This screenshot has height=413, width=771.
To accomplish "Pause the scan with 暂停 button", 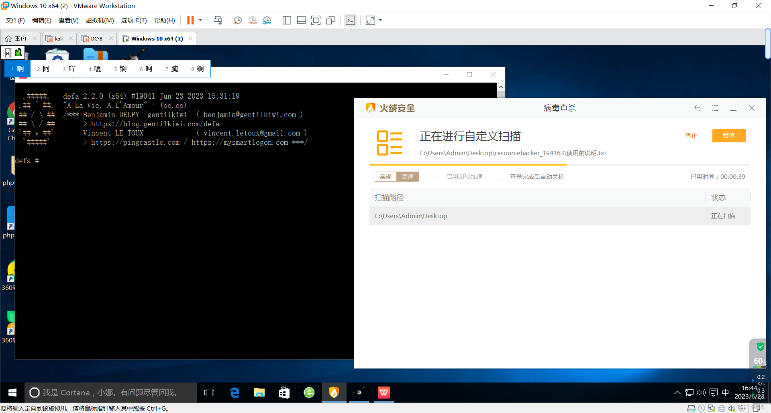I will tap(728, 136).
